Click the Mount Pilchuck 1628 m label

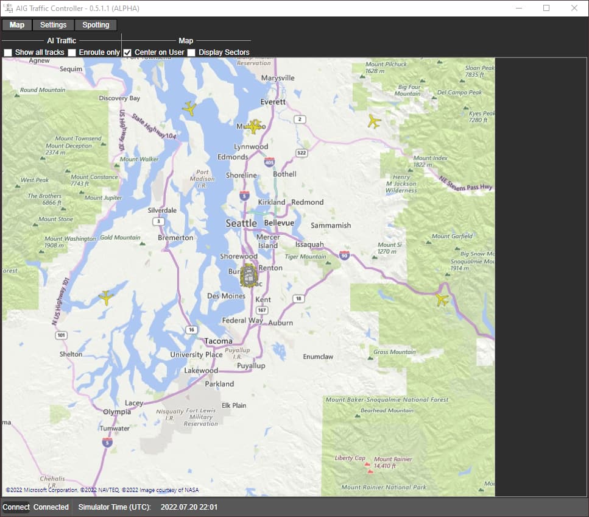click(x=386, y=68)
